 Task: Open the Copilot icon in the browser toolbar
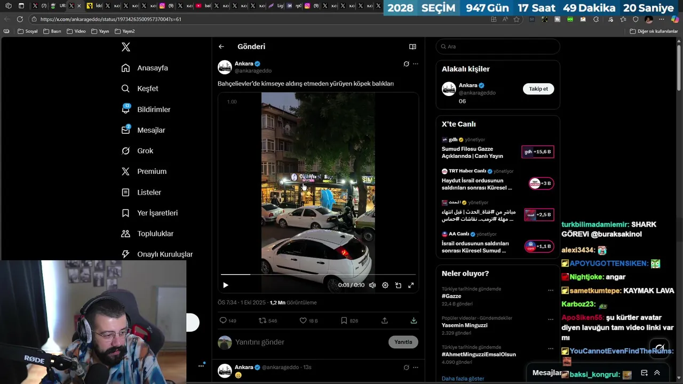point(675,19)
